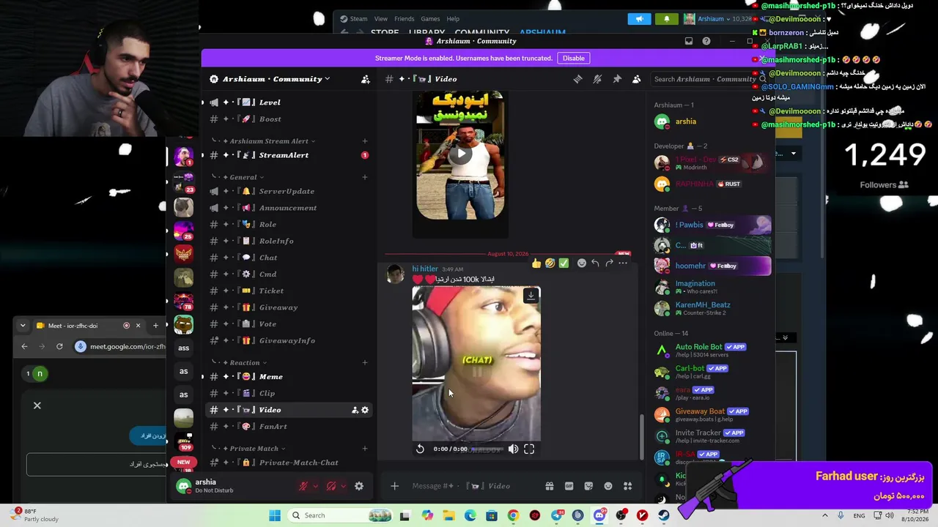
Task: Open Add Reaction on hi hitler message
Action: (582, 263)
